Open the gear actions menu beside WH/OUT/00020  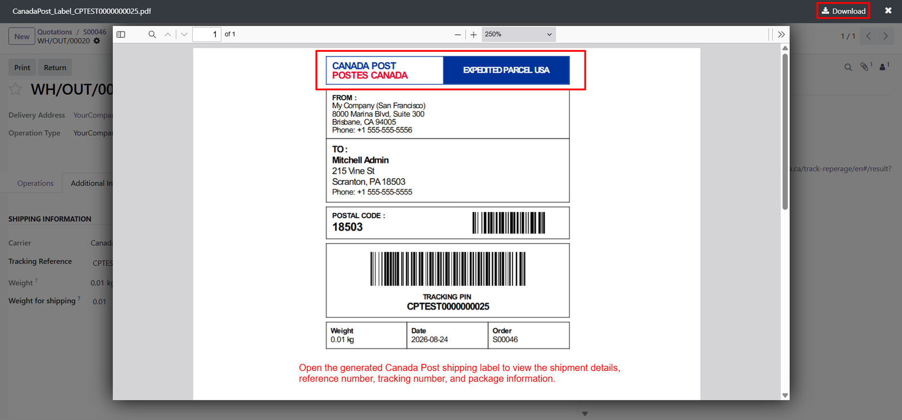click(97, 41)
